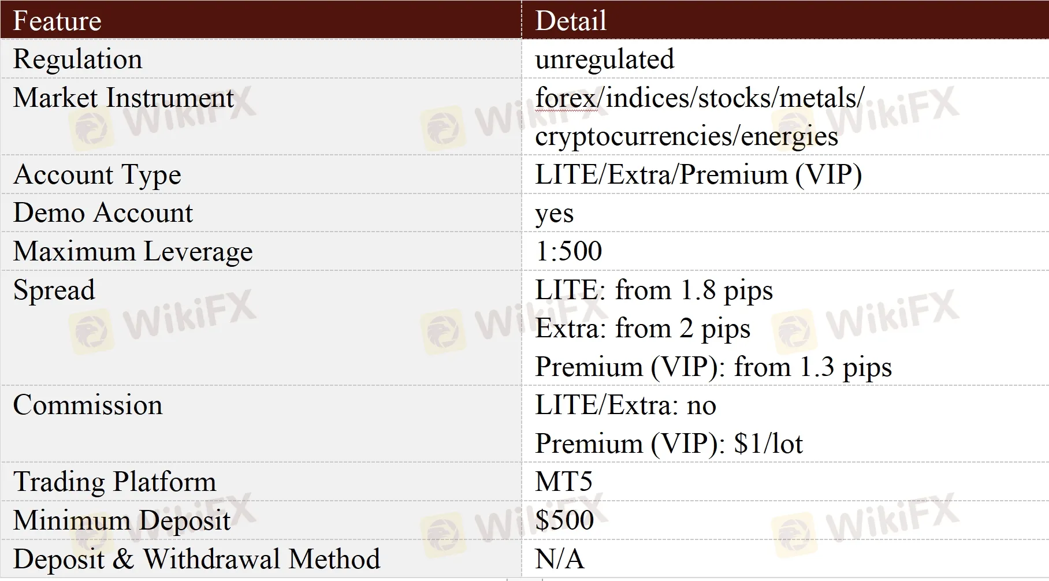Click the 'LITE/Extra/Premium (VIP)' cell
Viewport: 1049px width, 581px height.
coord(698,174)
